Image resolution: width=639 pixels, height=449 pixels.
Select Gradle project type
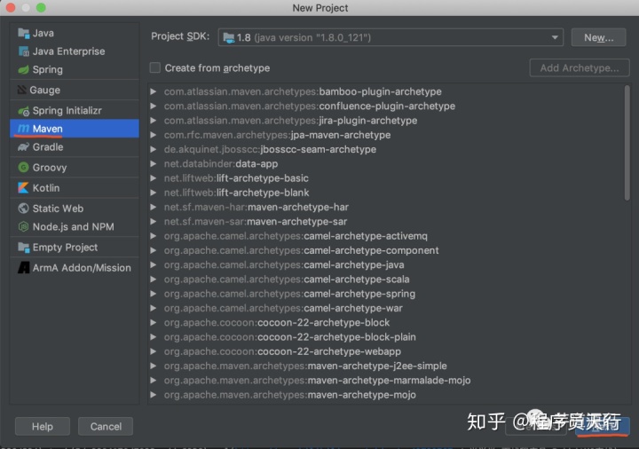[75, 147]
